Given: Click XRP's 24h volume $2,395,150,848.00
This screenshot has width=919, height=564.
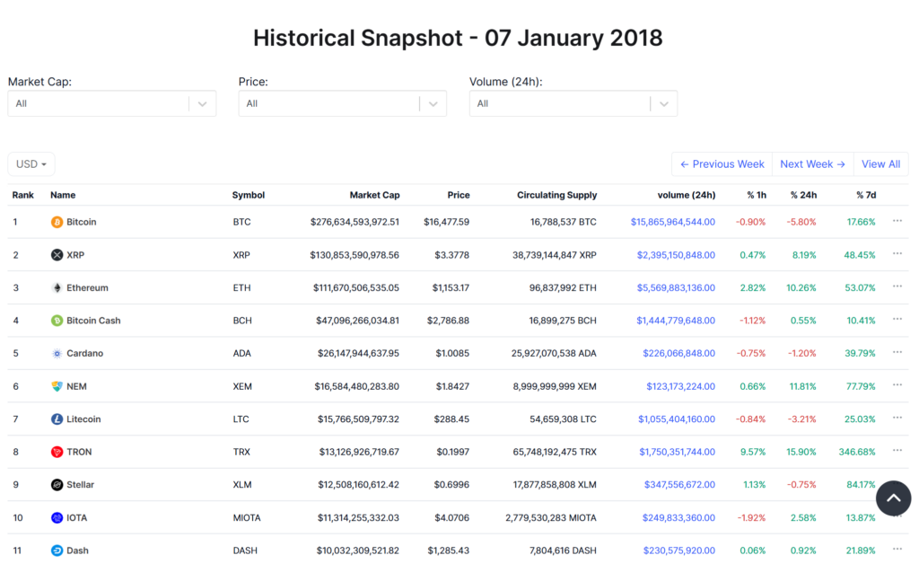Looking at the screenshot, I should coord(677,255).
